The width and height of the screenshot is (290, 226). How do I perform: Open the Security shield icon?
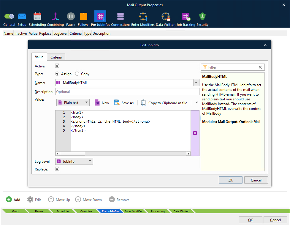click(x=202, y=16)
